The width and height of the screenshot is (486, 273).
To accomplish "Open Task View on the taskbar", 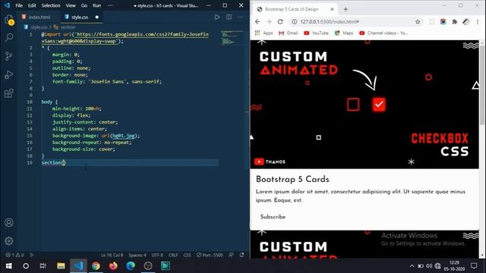I will coord(43,265).
